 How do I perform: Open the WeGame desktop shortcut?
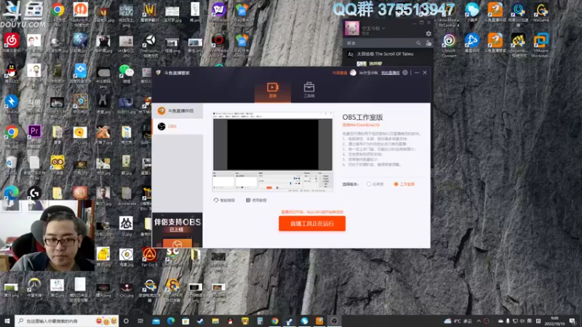[x=541, y=13]
